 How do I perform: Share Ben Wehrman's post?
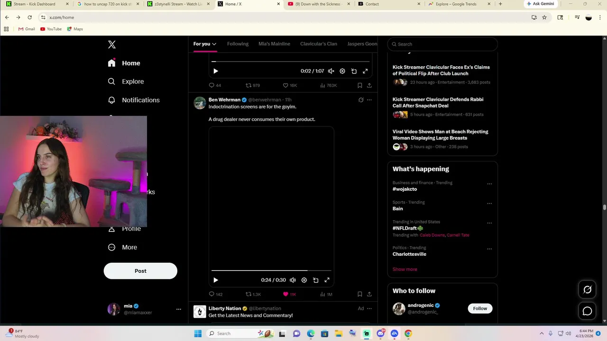point(369,294)
